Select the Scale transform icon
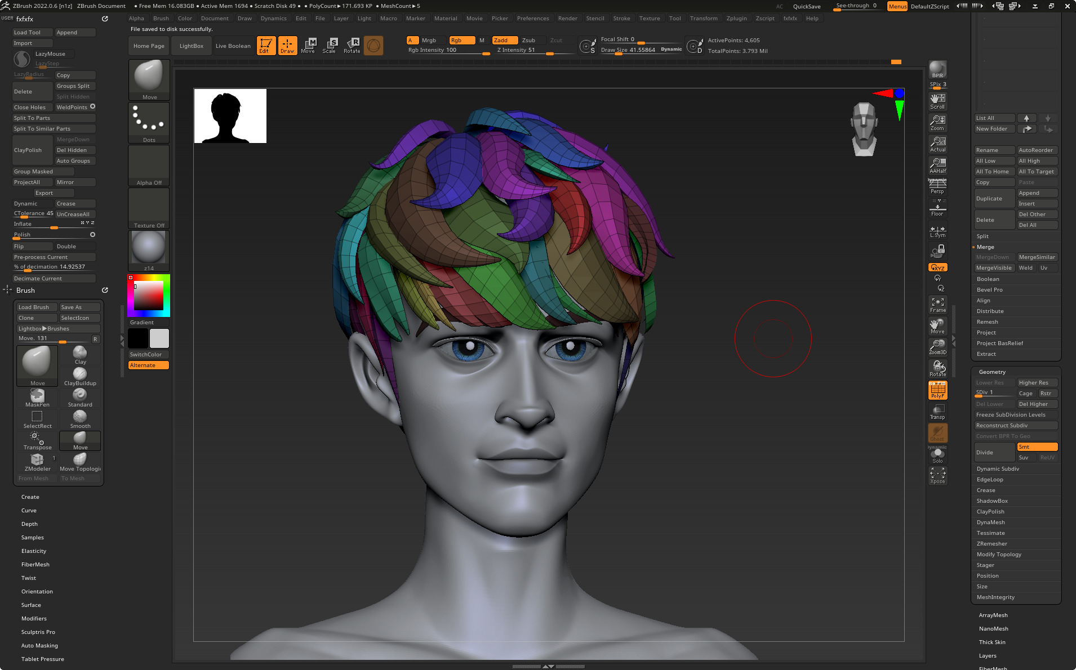The width and height of the screenshot is (1076, 670). pyautogui.click(x=330, y=46)
